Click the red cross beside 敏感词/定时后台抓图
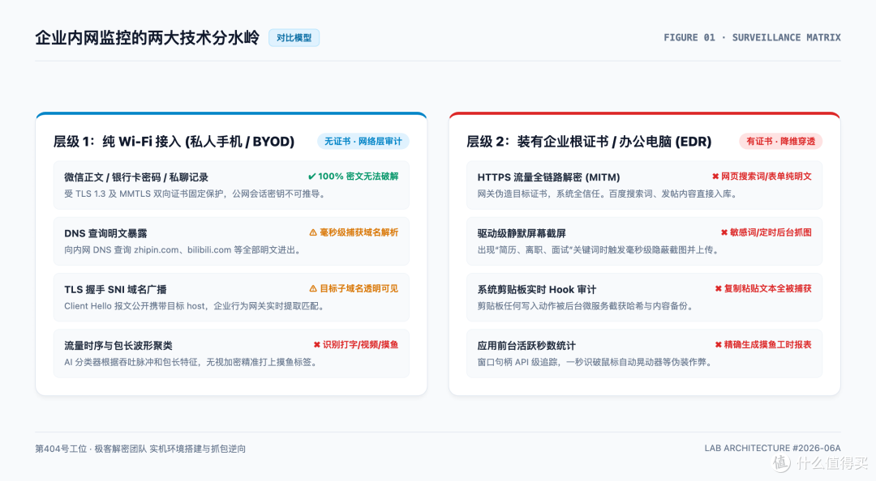This screenshot has width=876, height=481. pos(724,232)
